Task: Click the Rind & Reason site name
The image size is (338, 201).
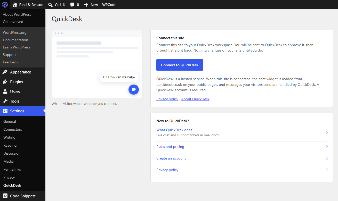Action: (31, 5)
